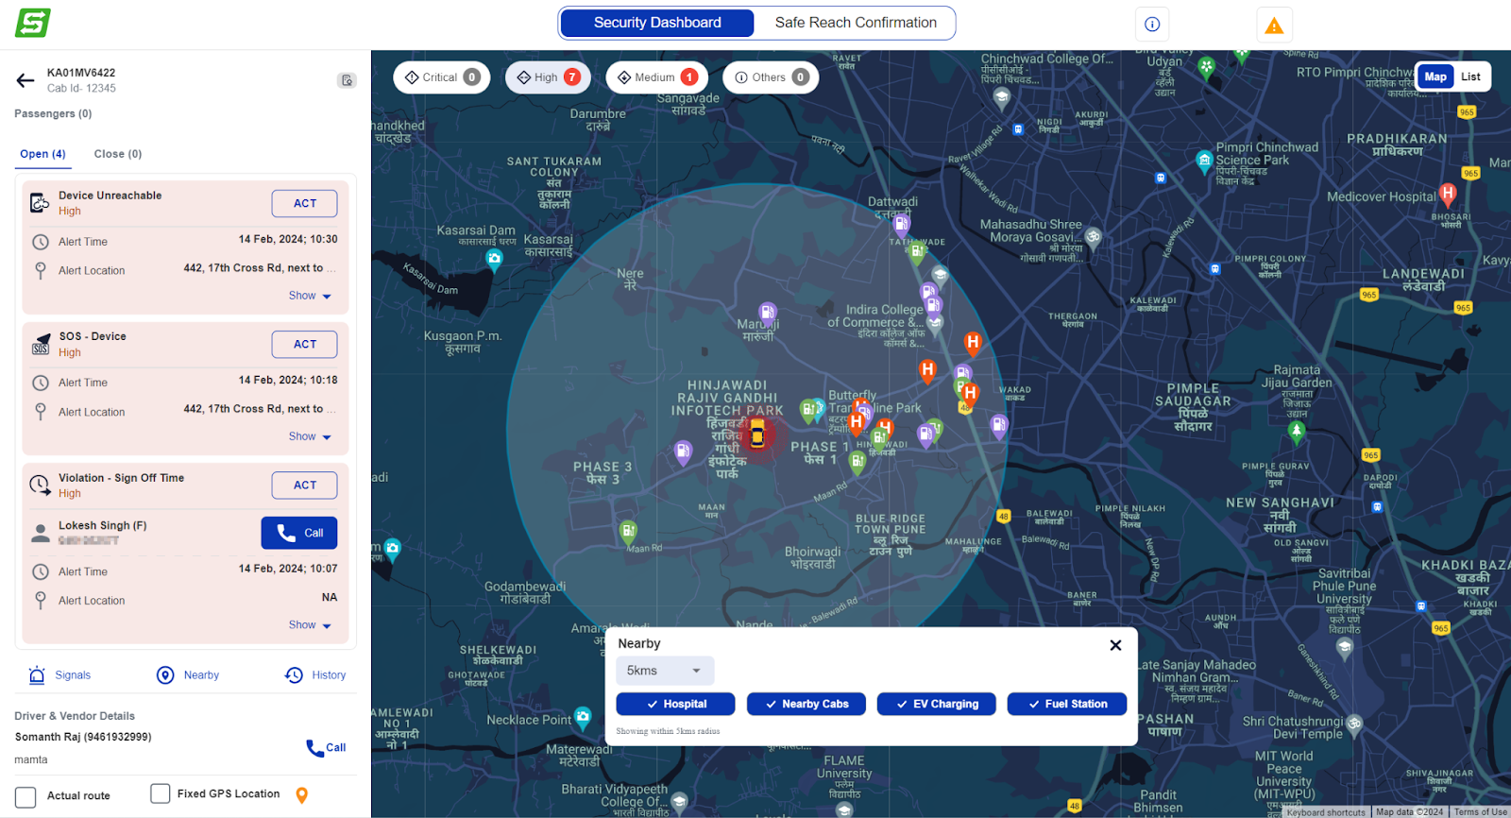Enable the Fixed GPS Location checkbox
This screenshot has width=1511, height=818.
pyautogui.click(x=161, y=793)
